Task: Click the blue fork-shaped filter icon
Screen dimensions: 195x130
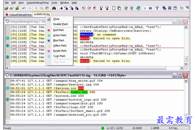Action: [x=157, y=8]
